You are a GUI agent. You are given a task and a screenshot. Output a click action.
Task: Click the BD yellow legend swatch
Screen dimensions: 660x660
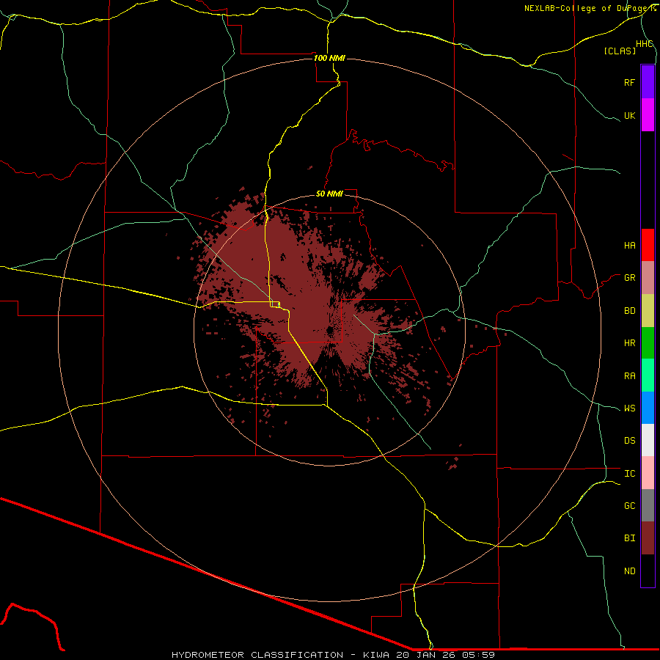[x=648, y=311]
